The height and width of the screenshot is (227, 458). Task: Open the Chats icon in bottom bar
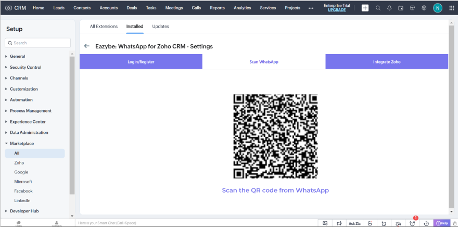click(x=19, y=223)
